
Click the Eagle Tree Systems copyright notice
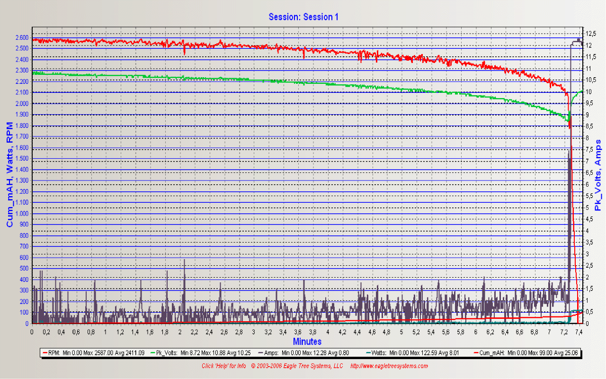tap(297, 366)
